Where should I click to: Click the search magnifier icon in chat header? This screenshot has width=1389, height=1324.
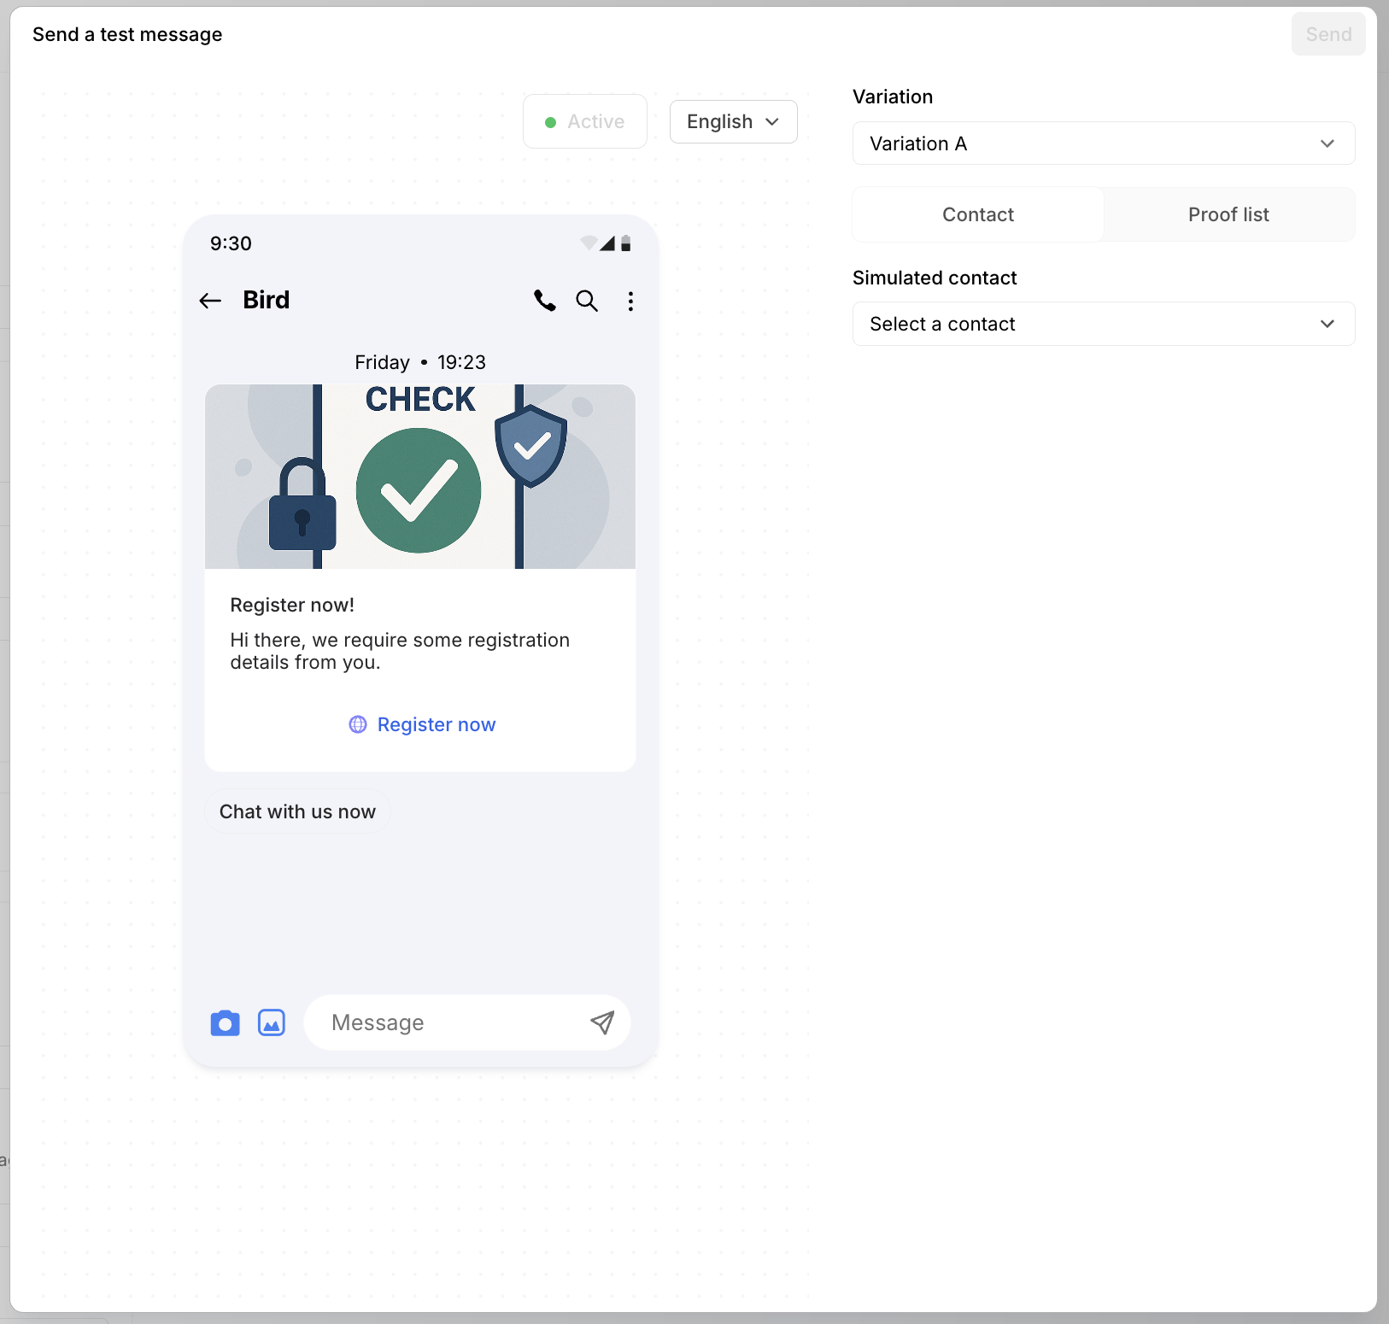click(x=587, y=301)
